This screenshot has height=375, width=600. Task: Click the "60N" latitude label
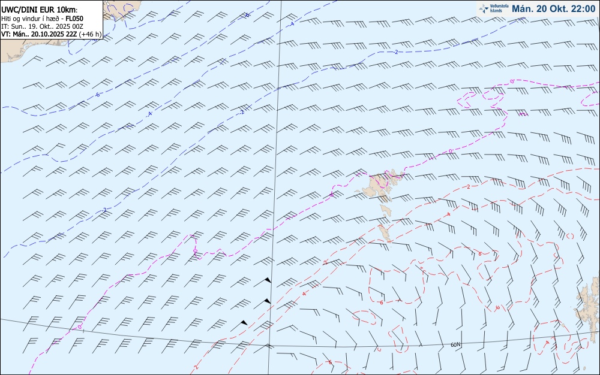point(455,345)
